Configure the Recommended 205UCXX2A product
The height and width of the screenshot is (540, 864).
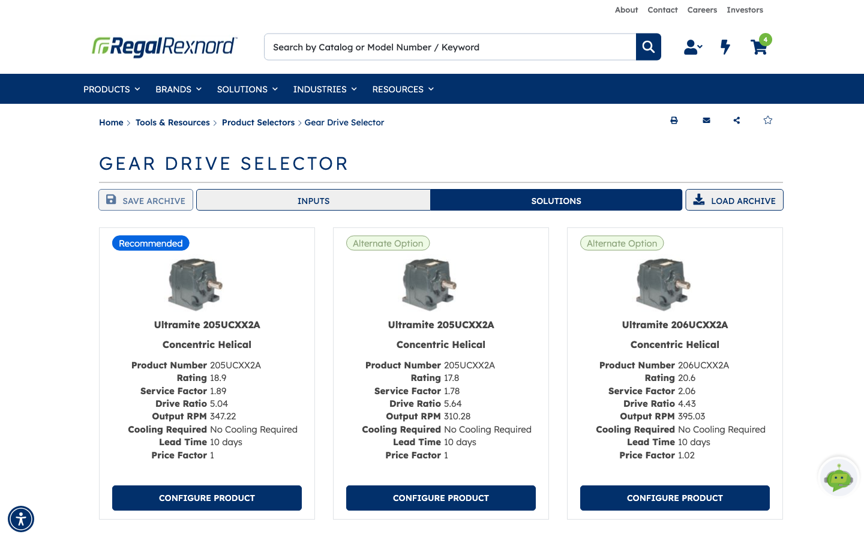(207, 498)
